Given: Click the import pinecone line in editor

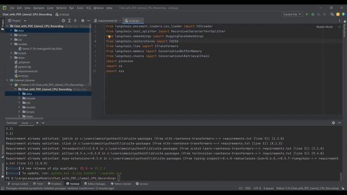Looking at the screenshot, I should [x=119, y=61].
